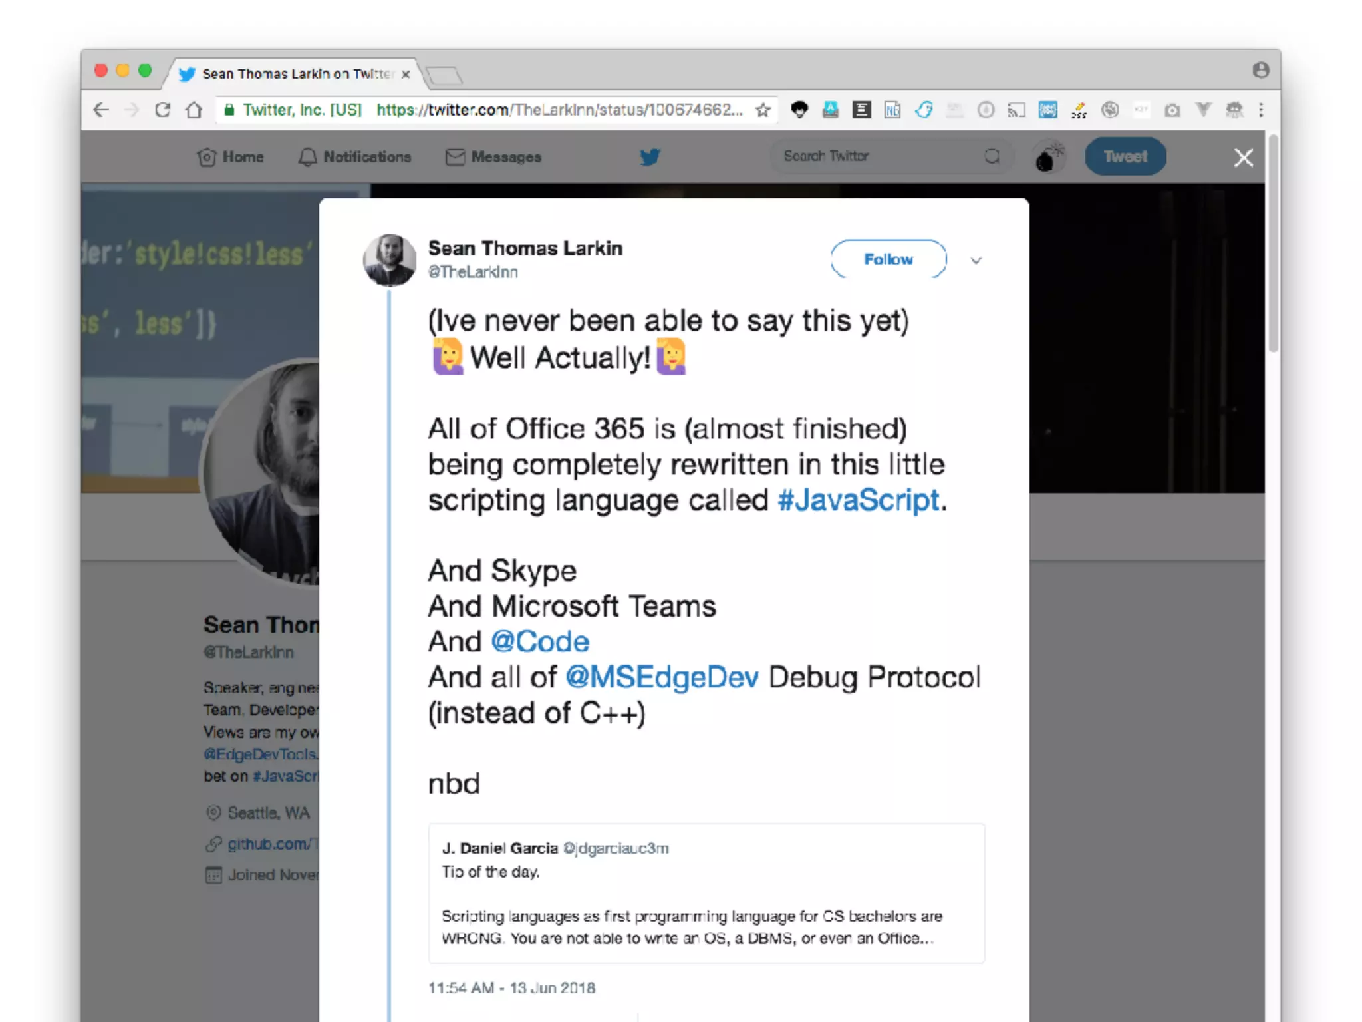1362x1022 pixels.
Task: Expand tweet options chevron next to Follow
Action: pos(976,261)
